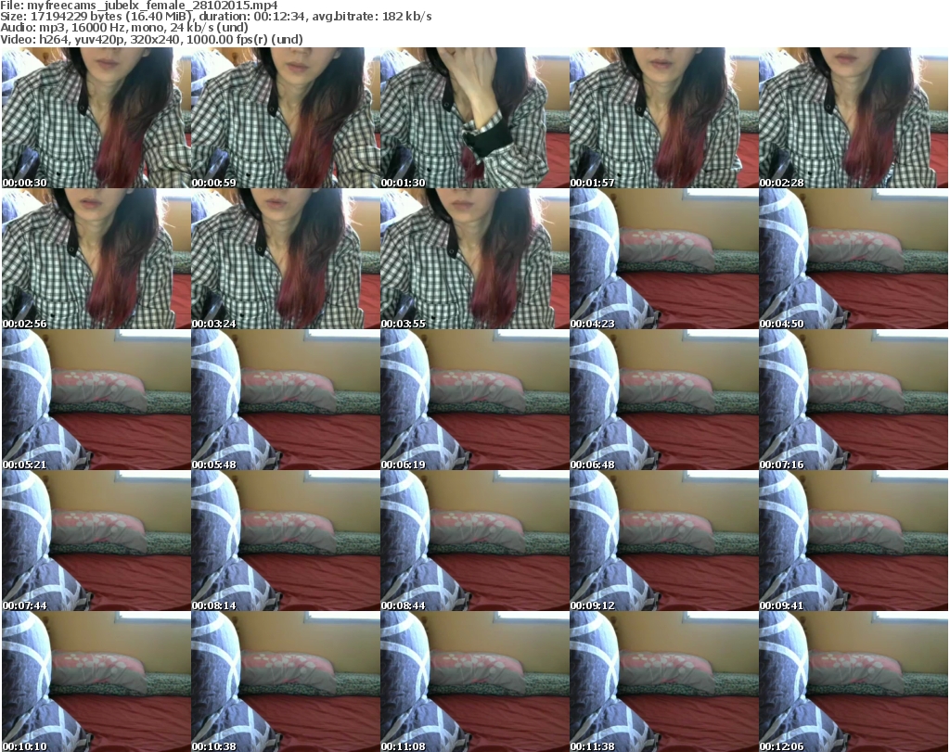Image resolution: width=950 pixels, height=752 pixels.
Task: Select the thumbnail stamped 00:00:59
Action: pyautogui.click(x=286, y=118)
